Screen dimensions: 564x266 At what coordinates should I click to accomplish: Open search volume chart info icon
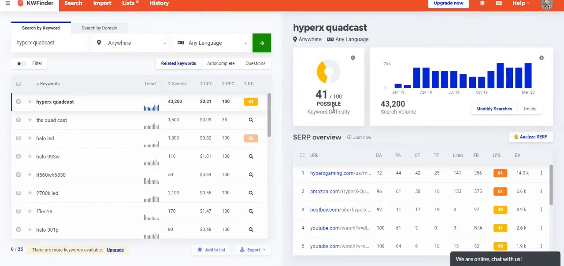tap(542, 58)
